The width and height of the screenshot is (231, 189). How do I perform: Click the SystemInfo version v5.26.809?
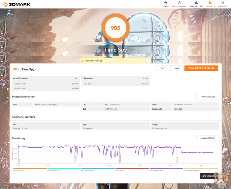(196, 109)
